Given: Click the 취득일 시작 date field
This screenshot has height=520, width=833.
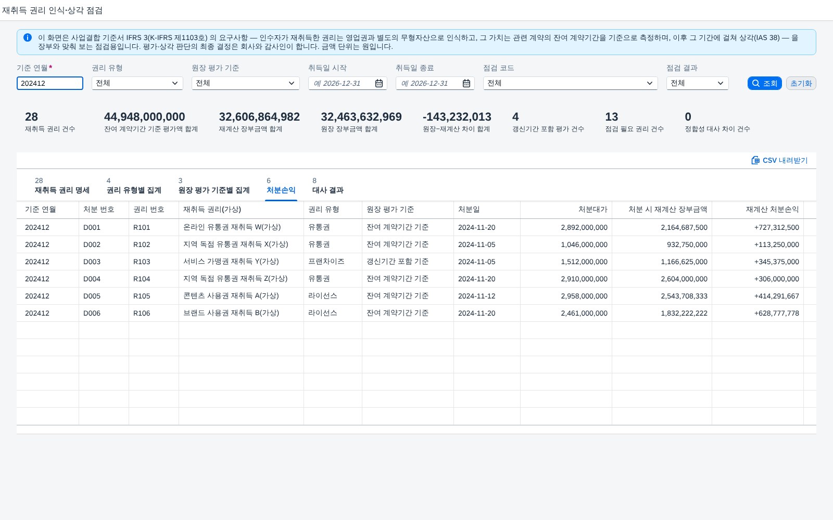Looking at the screenshot, I should [341, 83].
